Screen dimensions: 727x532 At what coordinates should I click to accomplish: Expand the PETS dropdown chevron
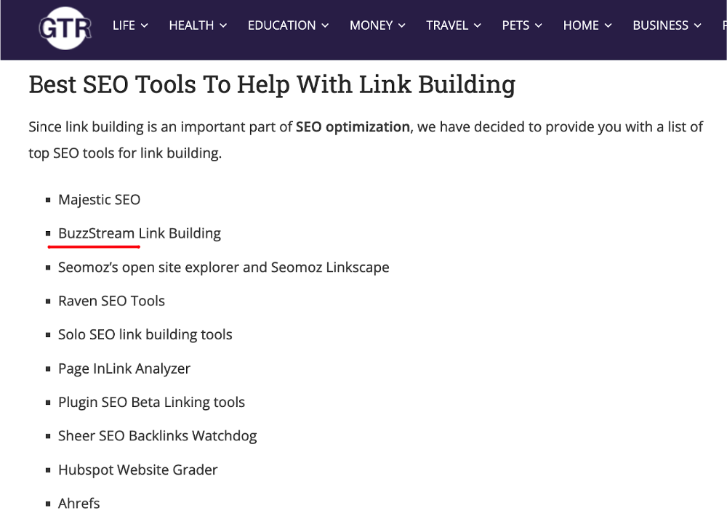coord(540,25)
